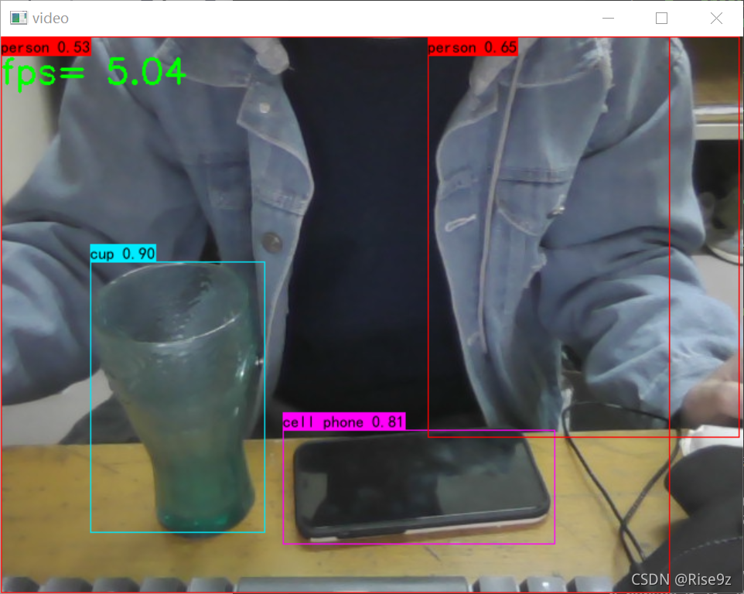Close the video window
Viewport: 744px width, 594px height.
pos(716,18)
